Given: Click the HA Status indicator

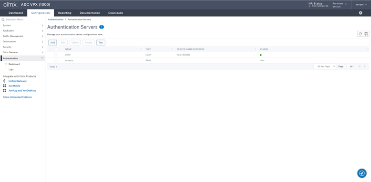Looking at the screenshot, I should 318,4.
